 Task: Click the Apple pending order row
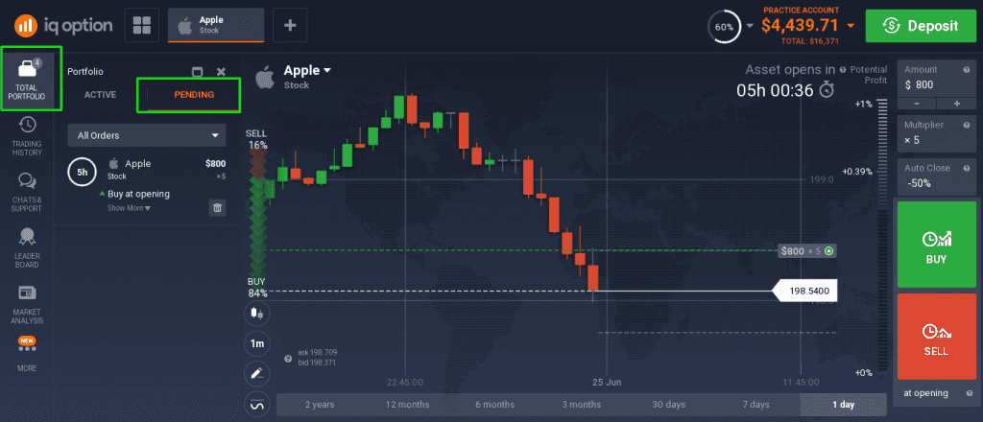click(x=147, y=187)
